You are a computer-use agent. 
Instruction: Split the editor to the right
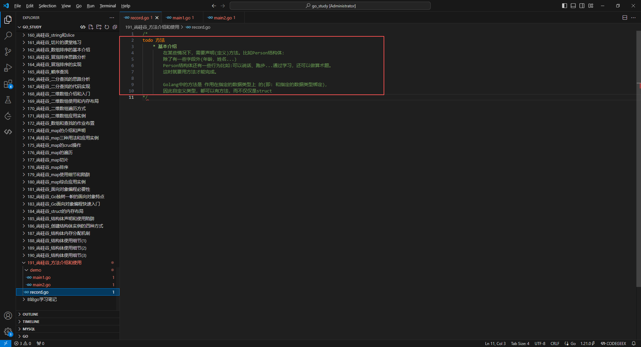(625, 18)
